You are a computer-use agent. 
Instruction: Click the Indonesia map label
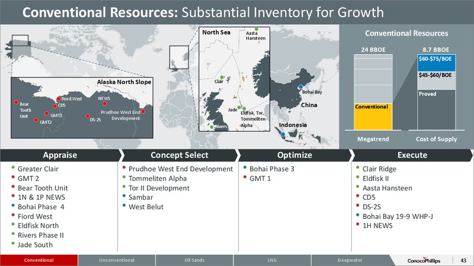coord(293,125)
